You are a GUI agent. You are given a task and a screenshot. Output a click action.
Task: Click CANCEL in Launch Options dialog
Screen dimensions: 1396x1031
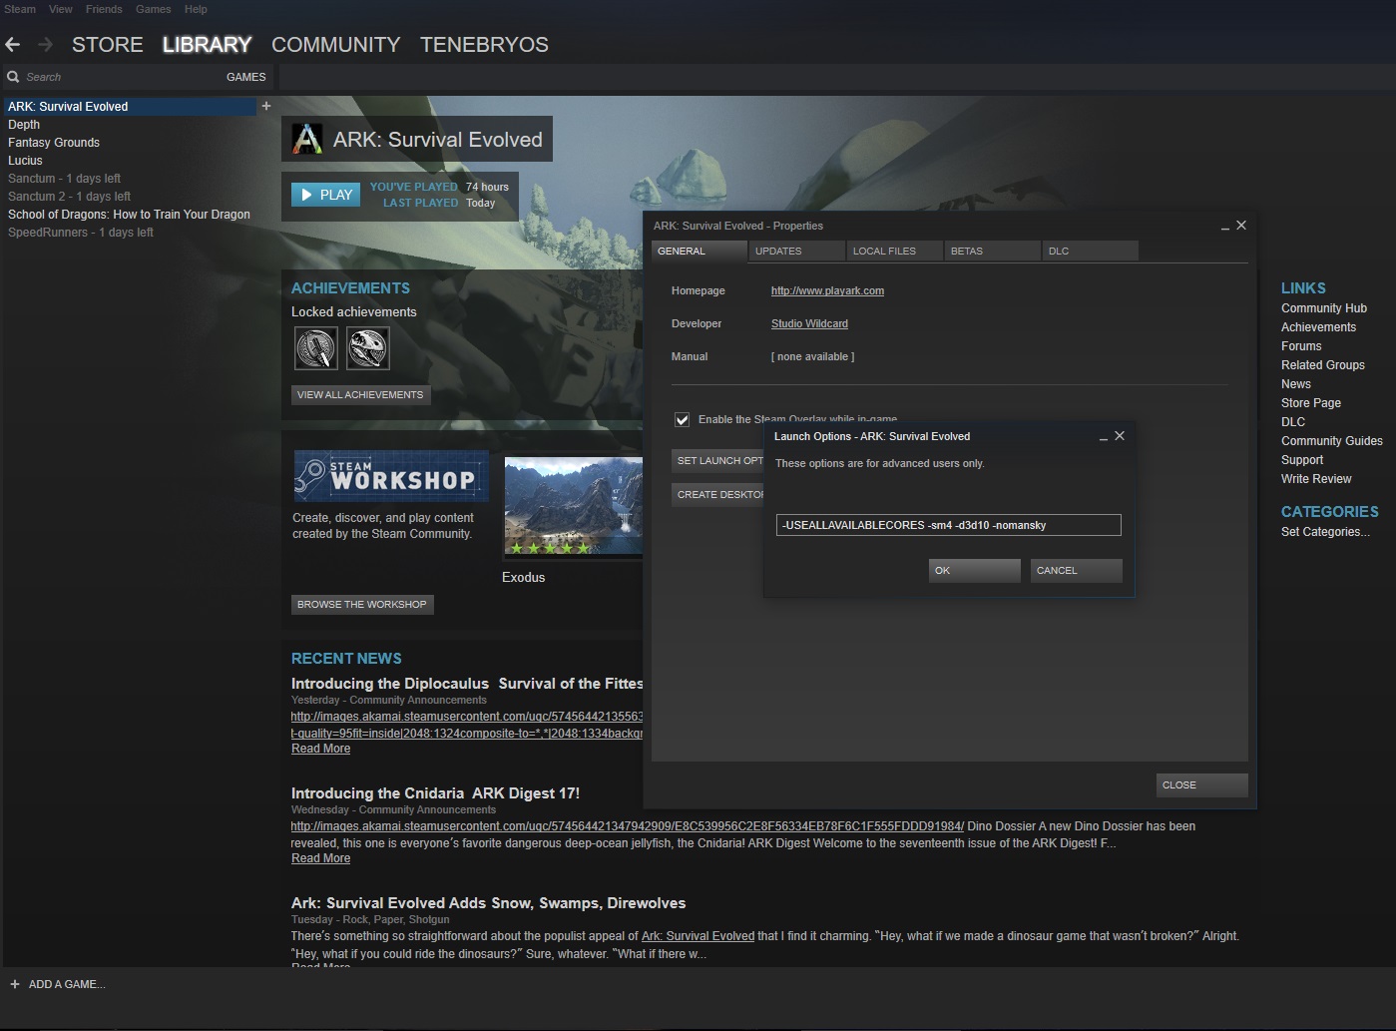tap(1076, 571)
